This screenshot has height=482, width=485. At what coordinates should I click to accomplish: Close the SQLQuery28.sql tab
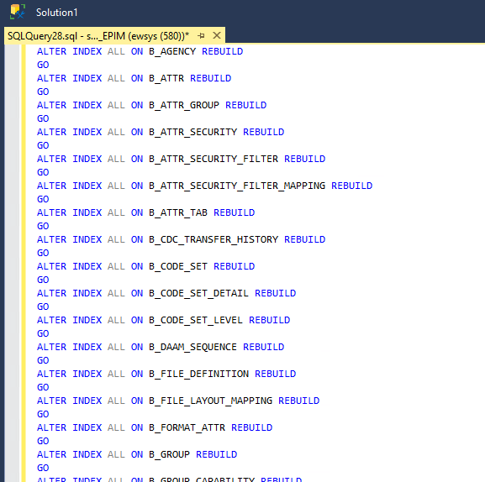(217, 35)
